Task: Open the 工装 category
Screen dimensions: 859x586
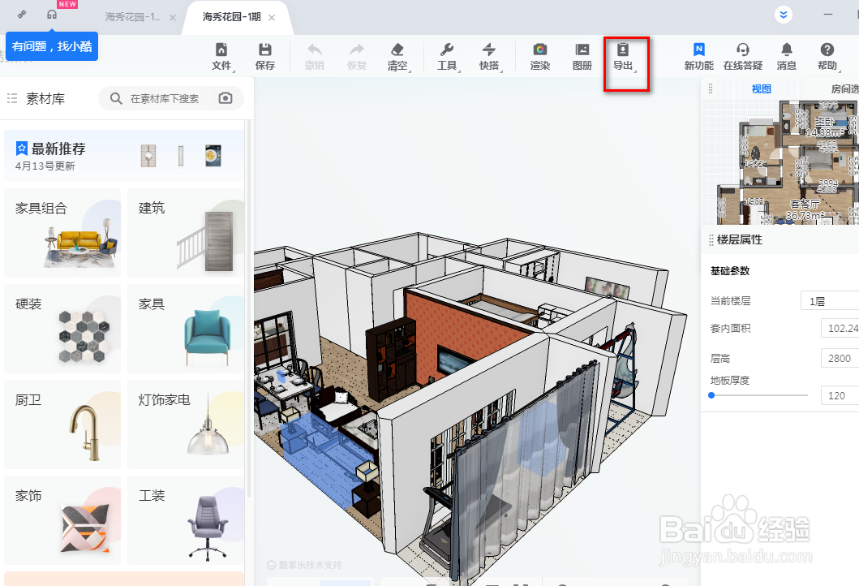Action: tap(186, 520)
